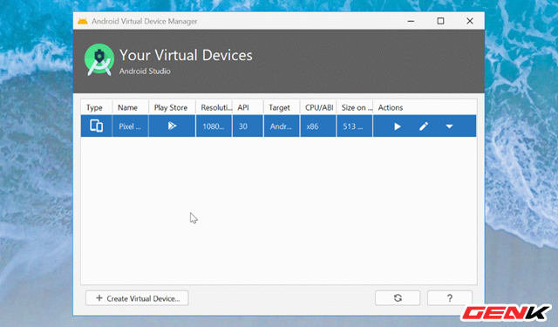Click the Android icon in title bar
The width and height of the screenshot is (558, 327).
[83, 21]
